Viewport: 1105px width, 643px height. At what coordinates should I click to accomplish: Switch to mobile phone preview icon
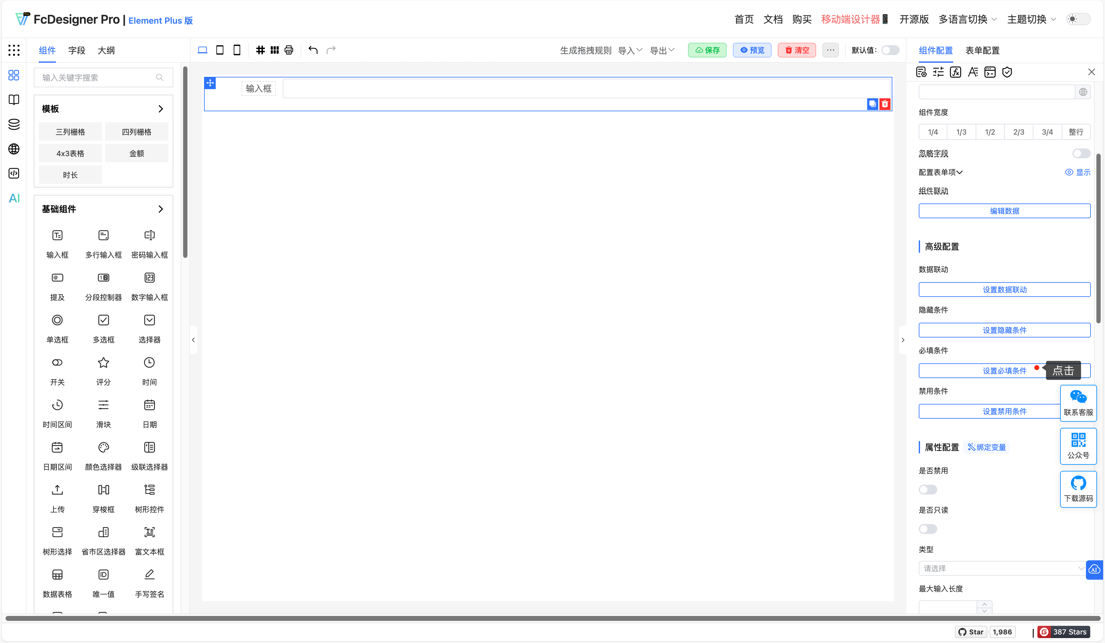click(x=237, y=50)
